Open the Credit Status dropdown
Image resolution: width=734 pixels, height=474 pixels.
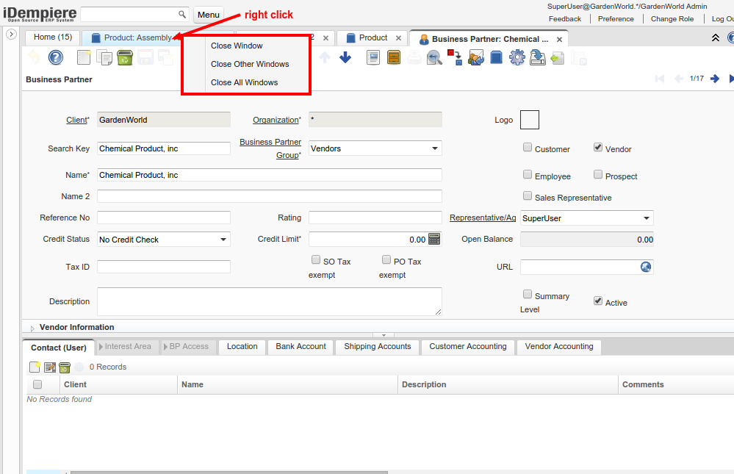(223, 240)
